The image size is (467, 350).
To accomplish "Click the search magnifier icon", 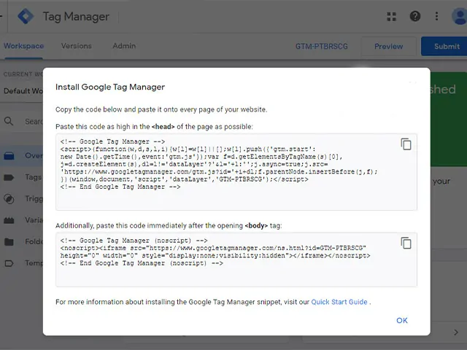I will pyautogui.click(x=9, y=122).
